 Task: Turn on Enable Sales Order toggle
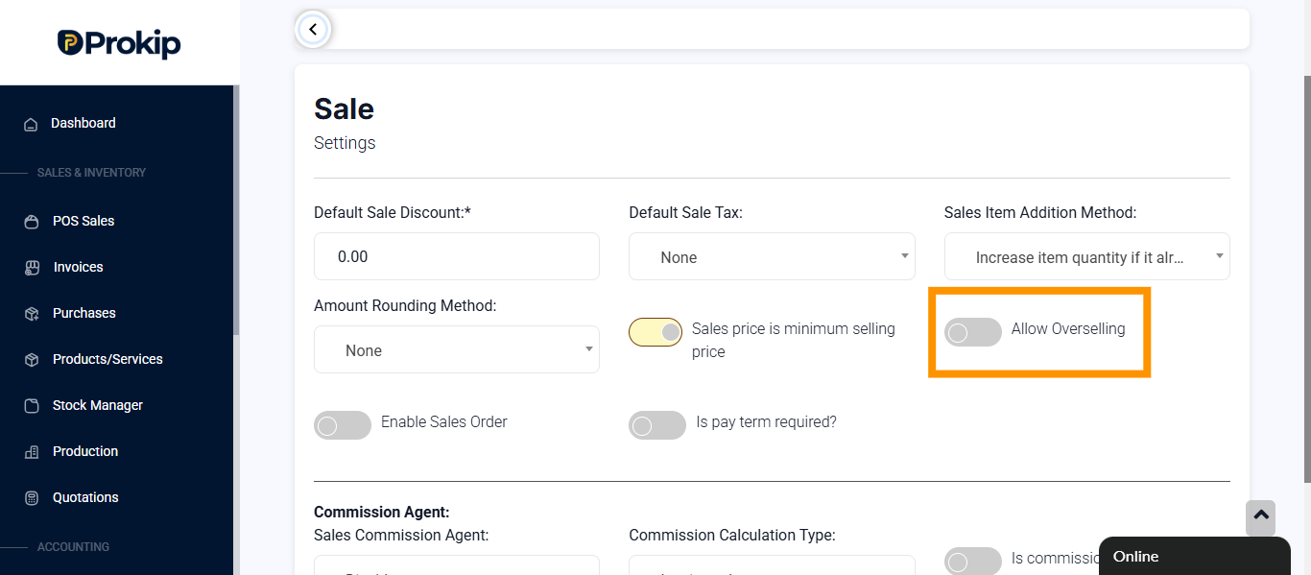point(342,425)
